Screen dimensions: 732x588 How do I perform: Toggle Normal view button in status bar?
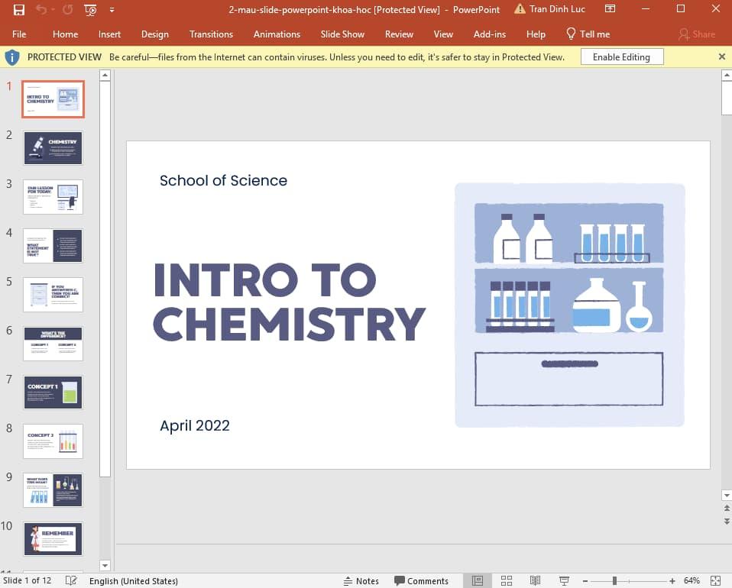(478, 580)
